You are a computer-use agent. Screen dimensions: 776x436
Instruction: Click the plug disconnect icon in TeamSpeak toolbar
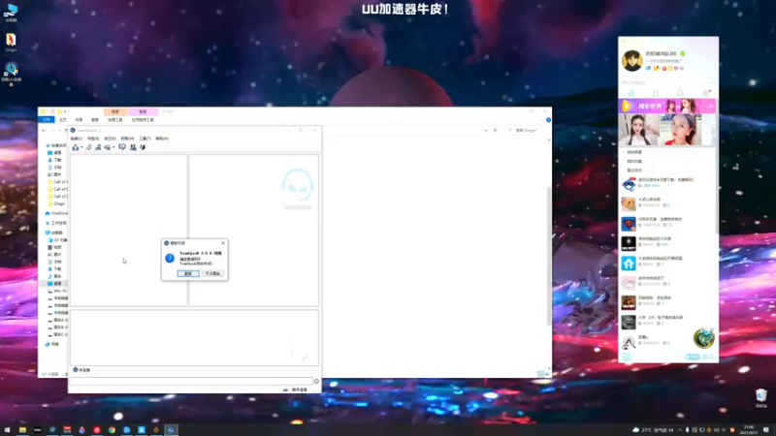click(88, 147)
